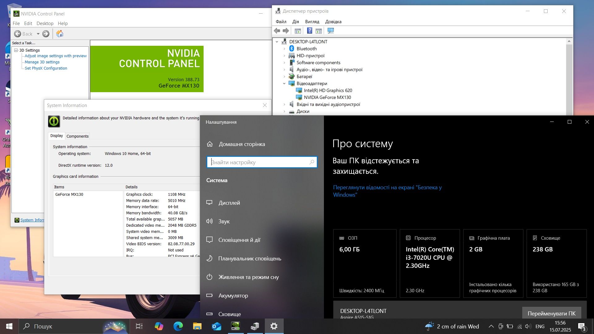Click Device Manager toolbar back arrow

277,31
